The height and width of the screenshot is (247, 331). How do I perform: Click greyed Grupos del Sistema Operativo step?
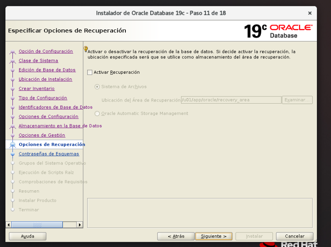52,163
